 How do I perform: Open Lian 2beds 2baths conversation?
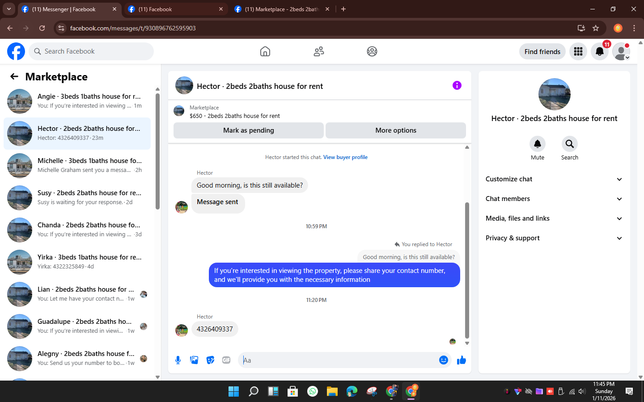click(77, 294)
